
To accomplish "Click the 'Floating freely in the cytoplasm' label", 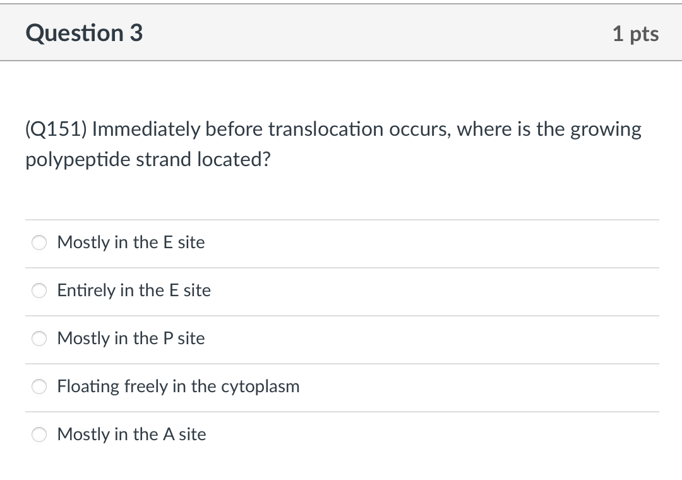I will [x=178, y=387].
